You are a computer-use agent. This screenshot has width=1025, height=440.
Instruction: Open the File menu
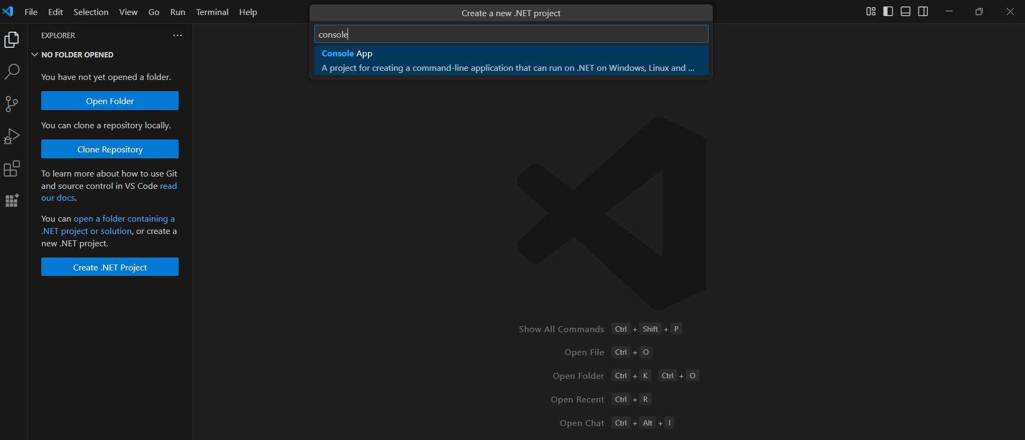tap(31, 12)
